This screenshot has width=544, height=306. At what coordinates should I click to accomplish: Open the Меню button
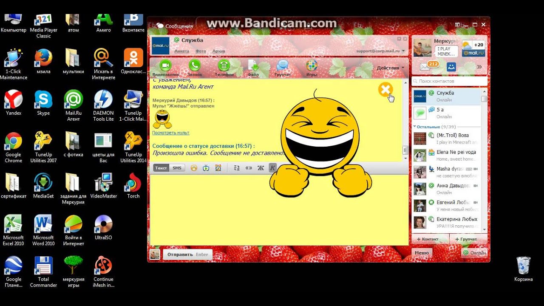(x=422, y=252)
